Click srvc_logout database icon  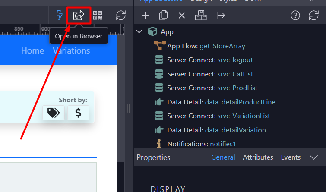point(159,60)
